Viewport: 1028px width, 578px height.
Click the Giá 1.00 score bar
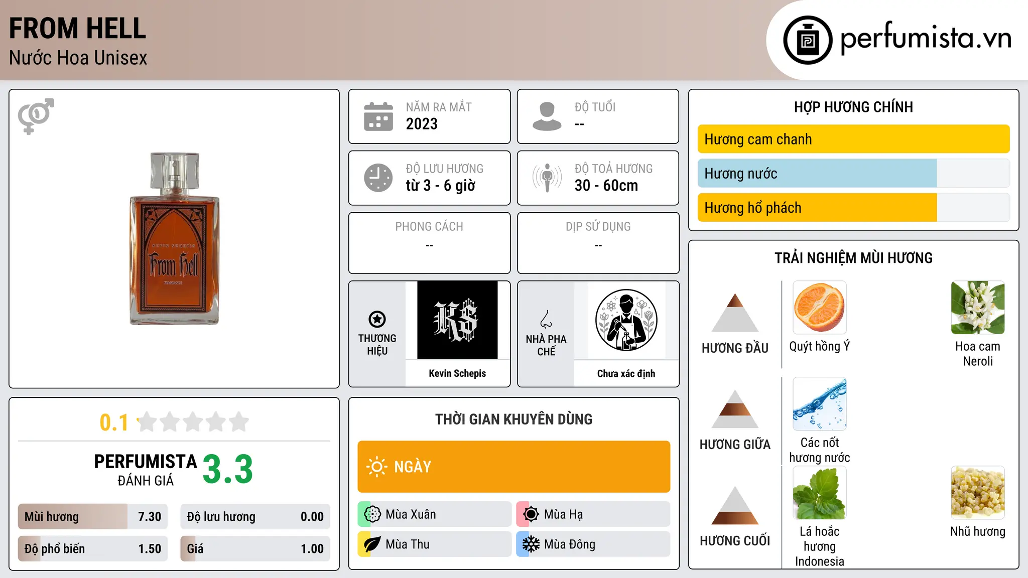[x=255, y=549]
